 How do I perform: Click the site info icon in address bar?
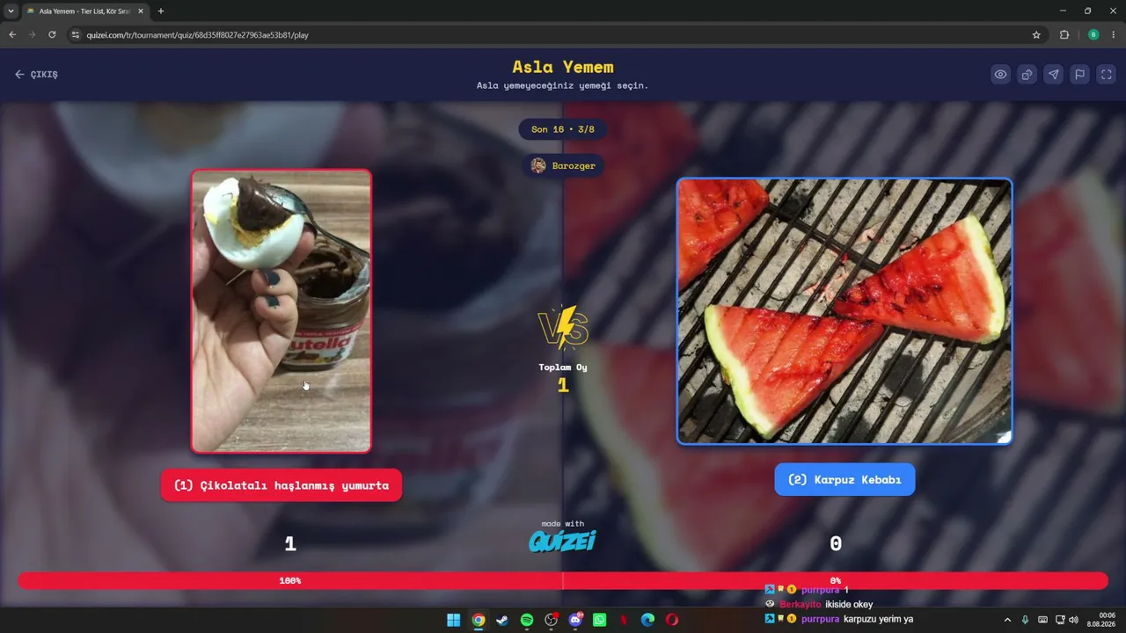(76, 35)
